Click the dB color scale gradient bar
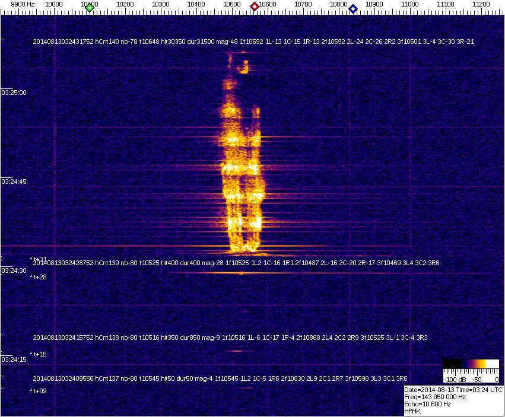 [471, 364]
